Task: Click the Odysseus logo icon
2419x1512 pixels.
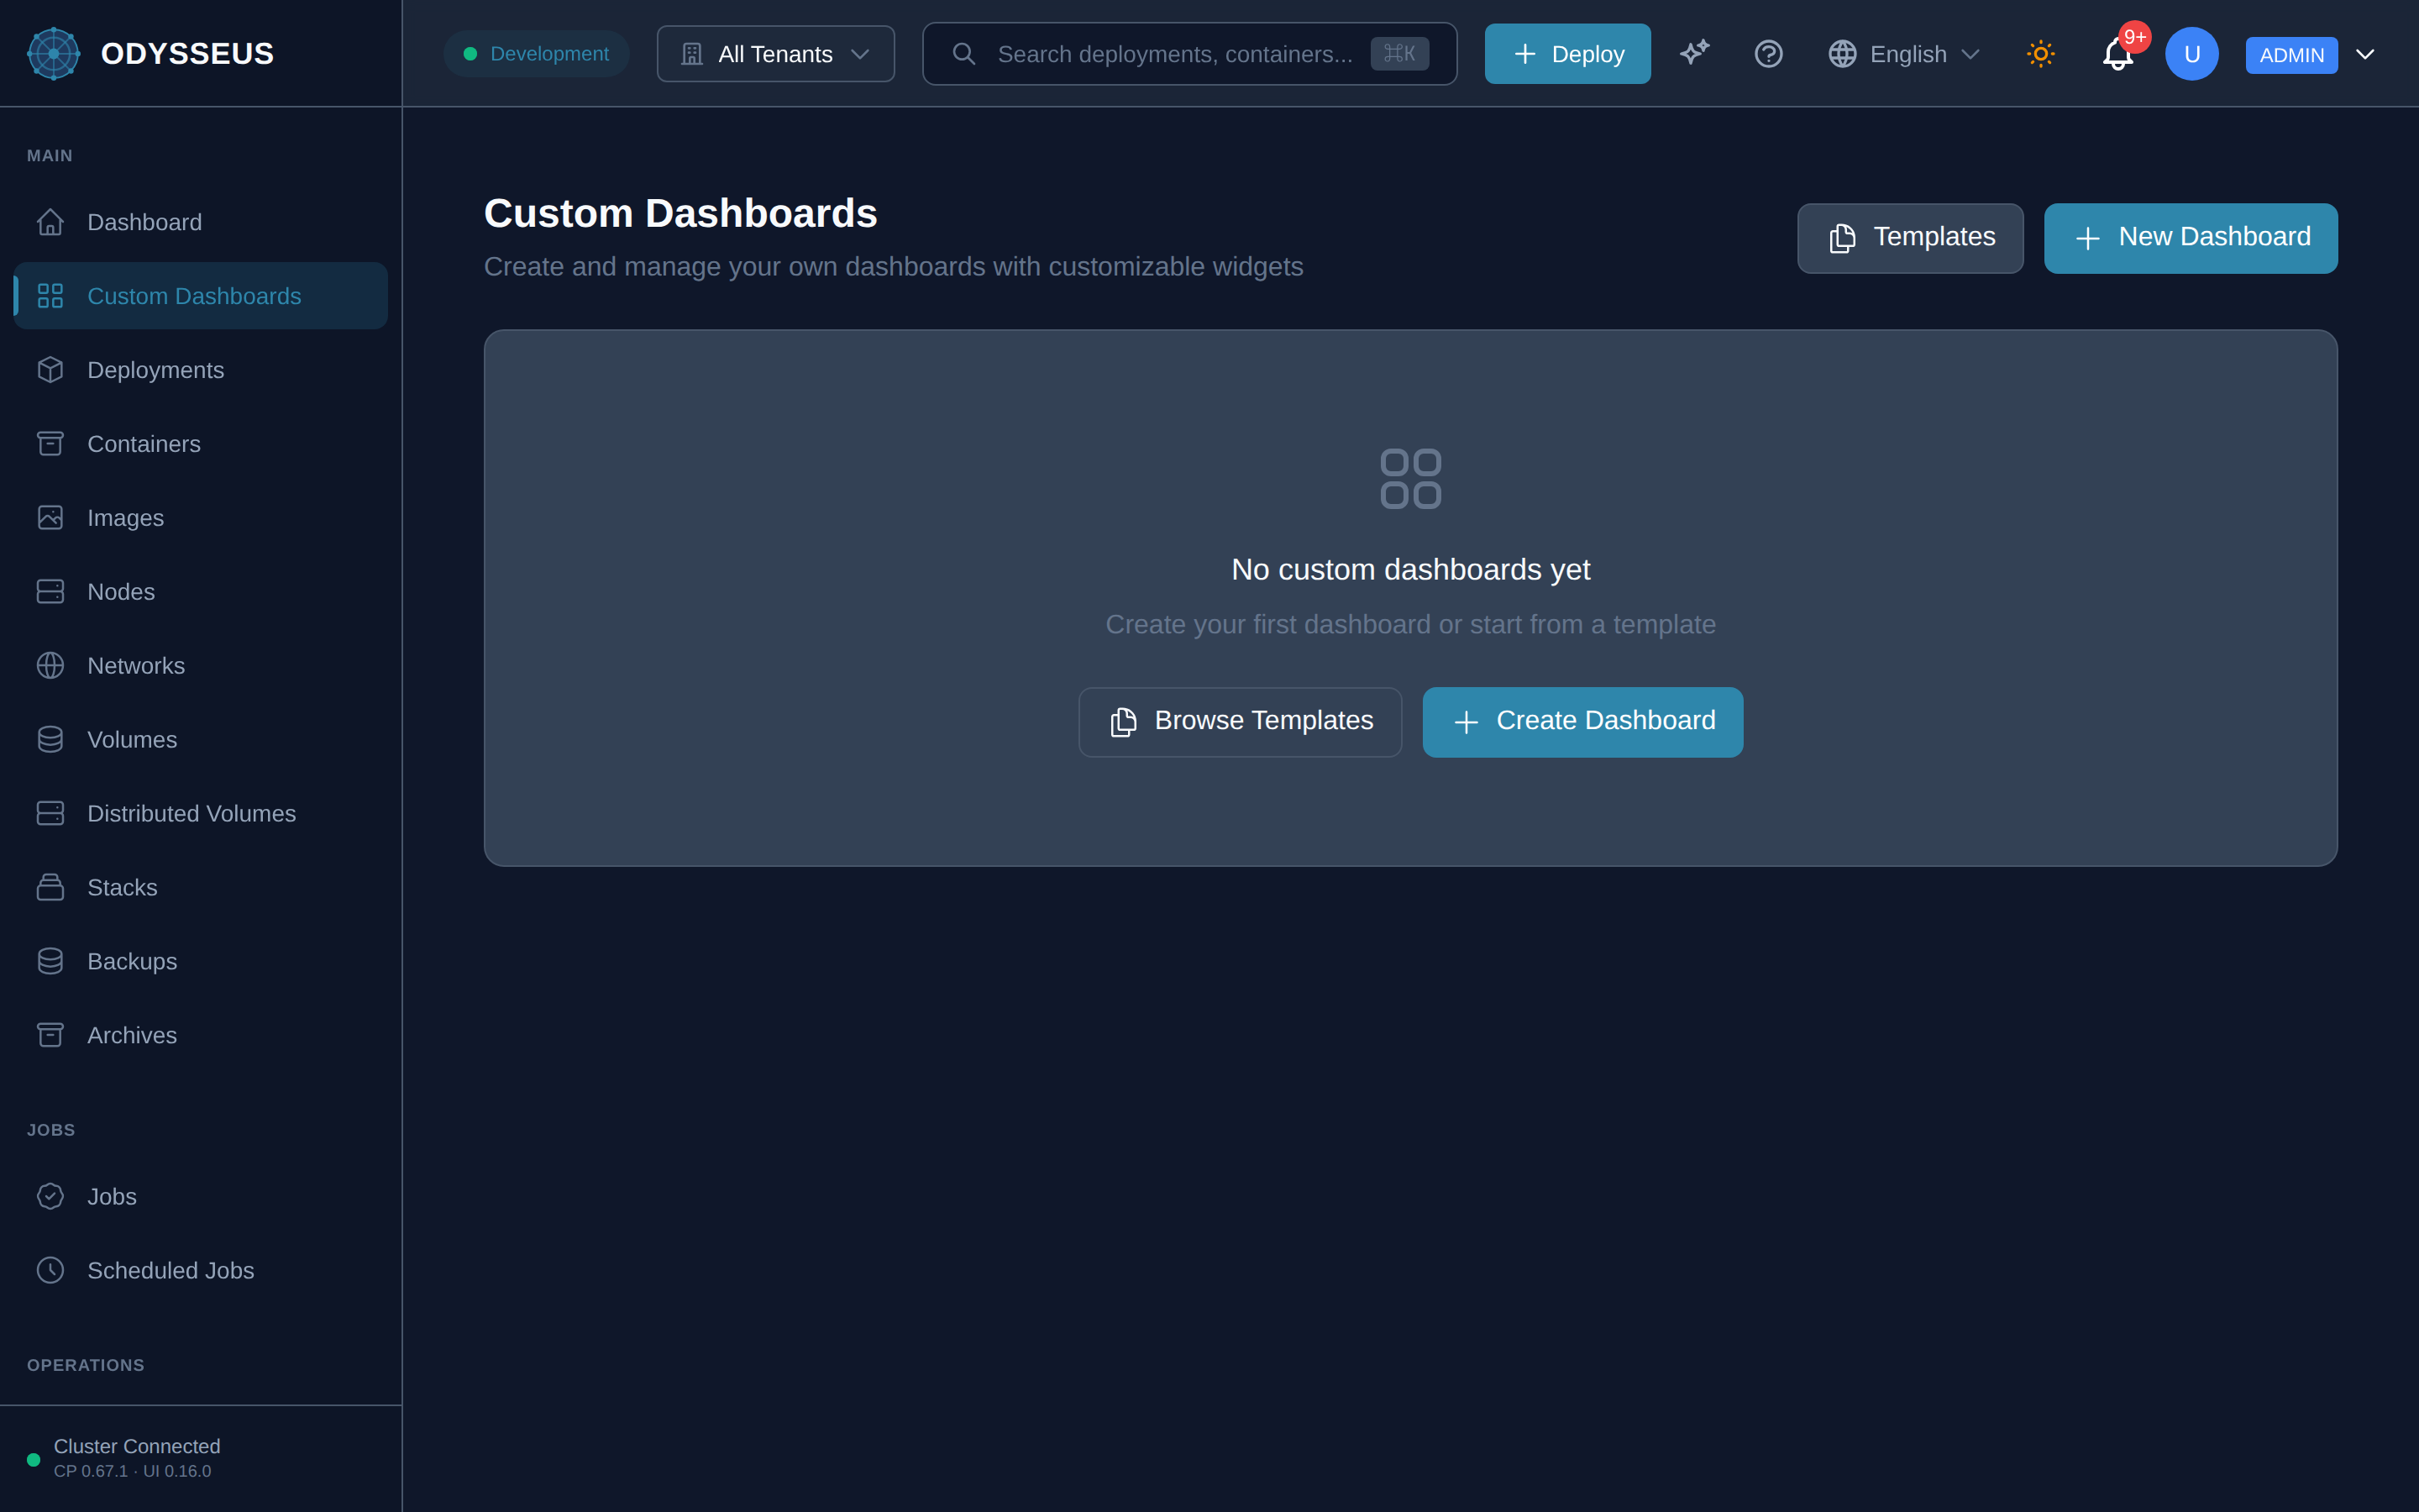Action: tap(54, 53)
